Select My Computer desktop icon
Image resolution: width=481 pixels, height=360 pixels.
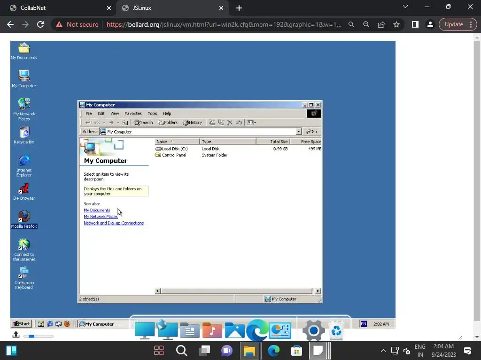click(24, 79)
